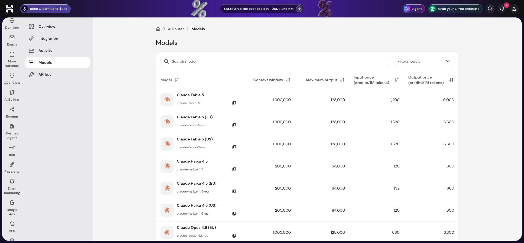The height and width of the screenshot is (243, 524).
Task: Click Refer & earn up to $245
Action: pyautogui.click(x=45, y=9)
